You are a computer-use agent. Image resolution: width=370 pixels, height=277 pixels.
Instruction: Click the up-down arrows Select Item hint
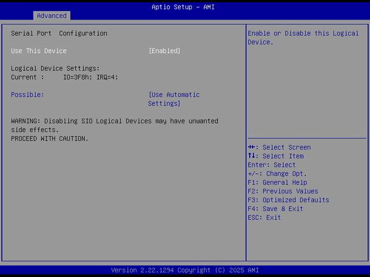tap(276, 156)
